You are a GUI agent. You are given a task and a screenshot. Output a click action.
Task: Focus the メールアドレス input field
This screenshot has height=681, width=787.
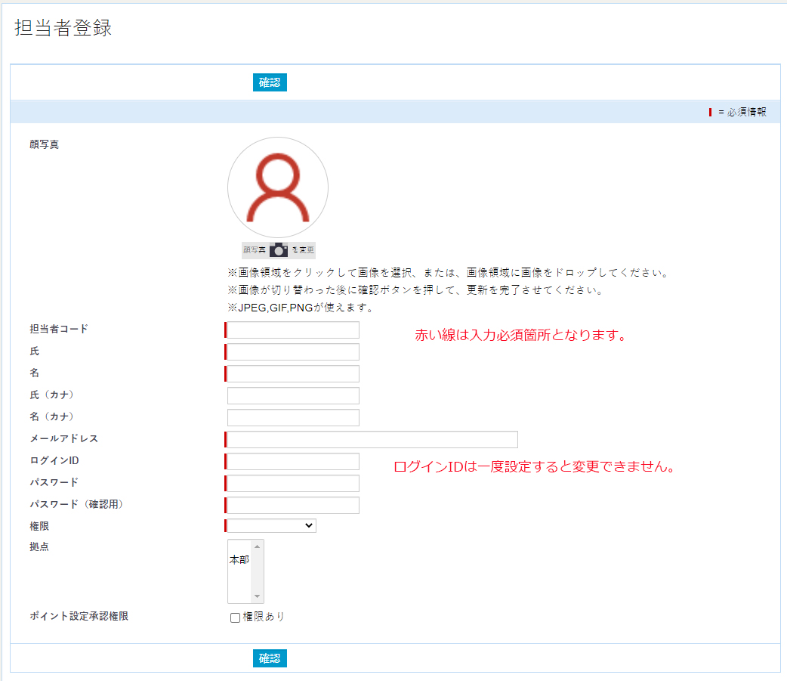pyautogui.click(x=372, y=439)
